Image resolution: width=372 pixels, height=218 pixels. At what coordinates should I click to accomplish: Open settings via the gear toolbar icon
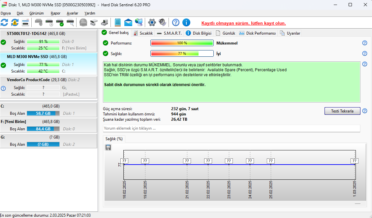(152, 22)
